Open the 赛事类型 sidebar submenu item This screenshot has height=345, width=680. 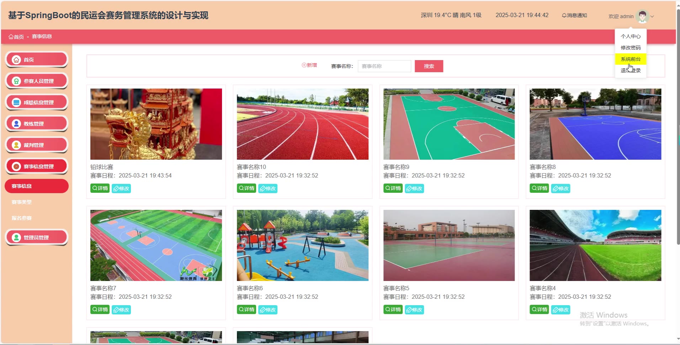coord(37,202)
